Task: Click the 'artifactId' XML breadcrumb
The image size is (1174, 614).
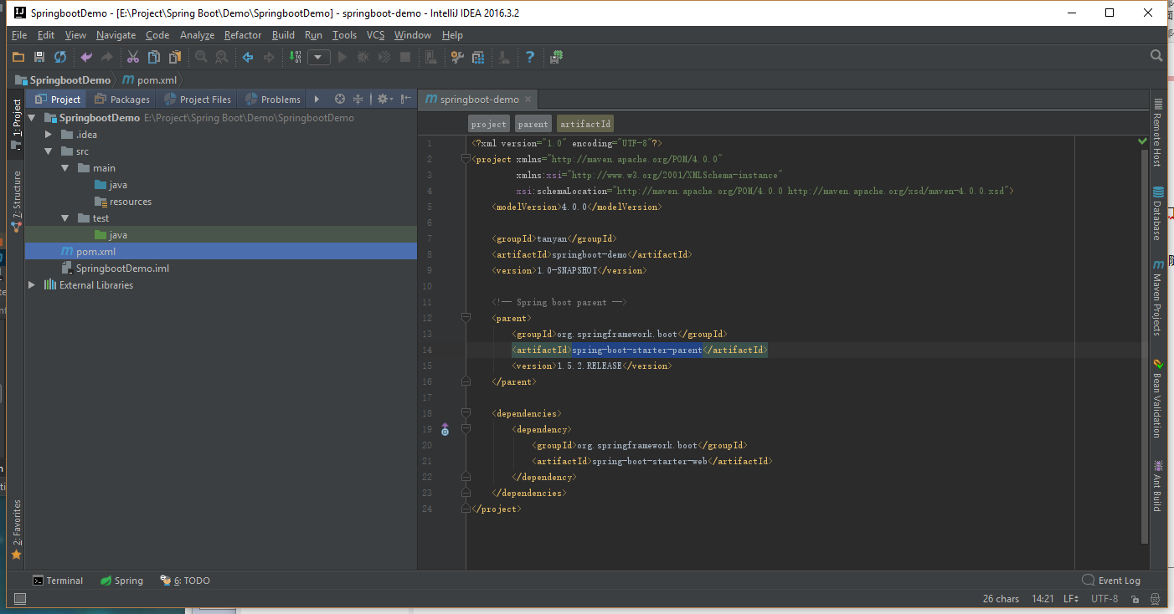Action: tap(585, 124)
